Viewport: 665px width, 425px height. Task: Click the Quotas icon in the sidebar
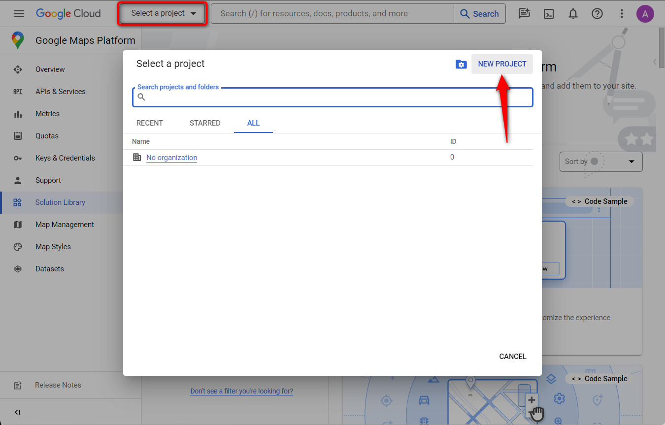coord(18,136)
